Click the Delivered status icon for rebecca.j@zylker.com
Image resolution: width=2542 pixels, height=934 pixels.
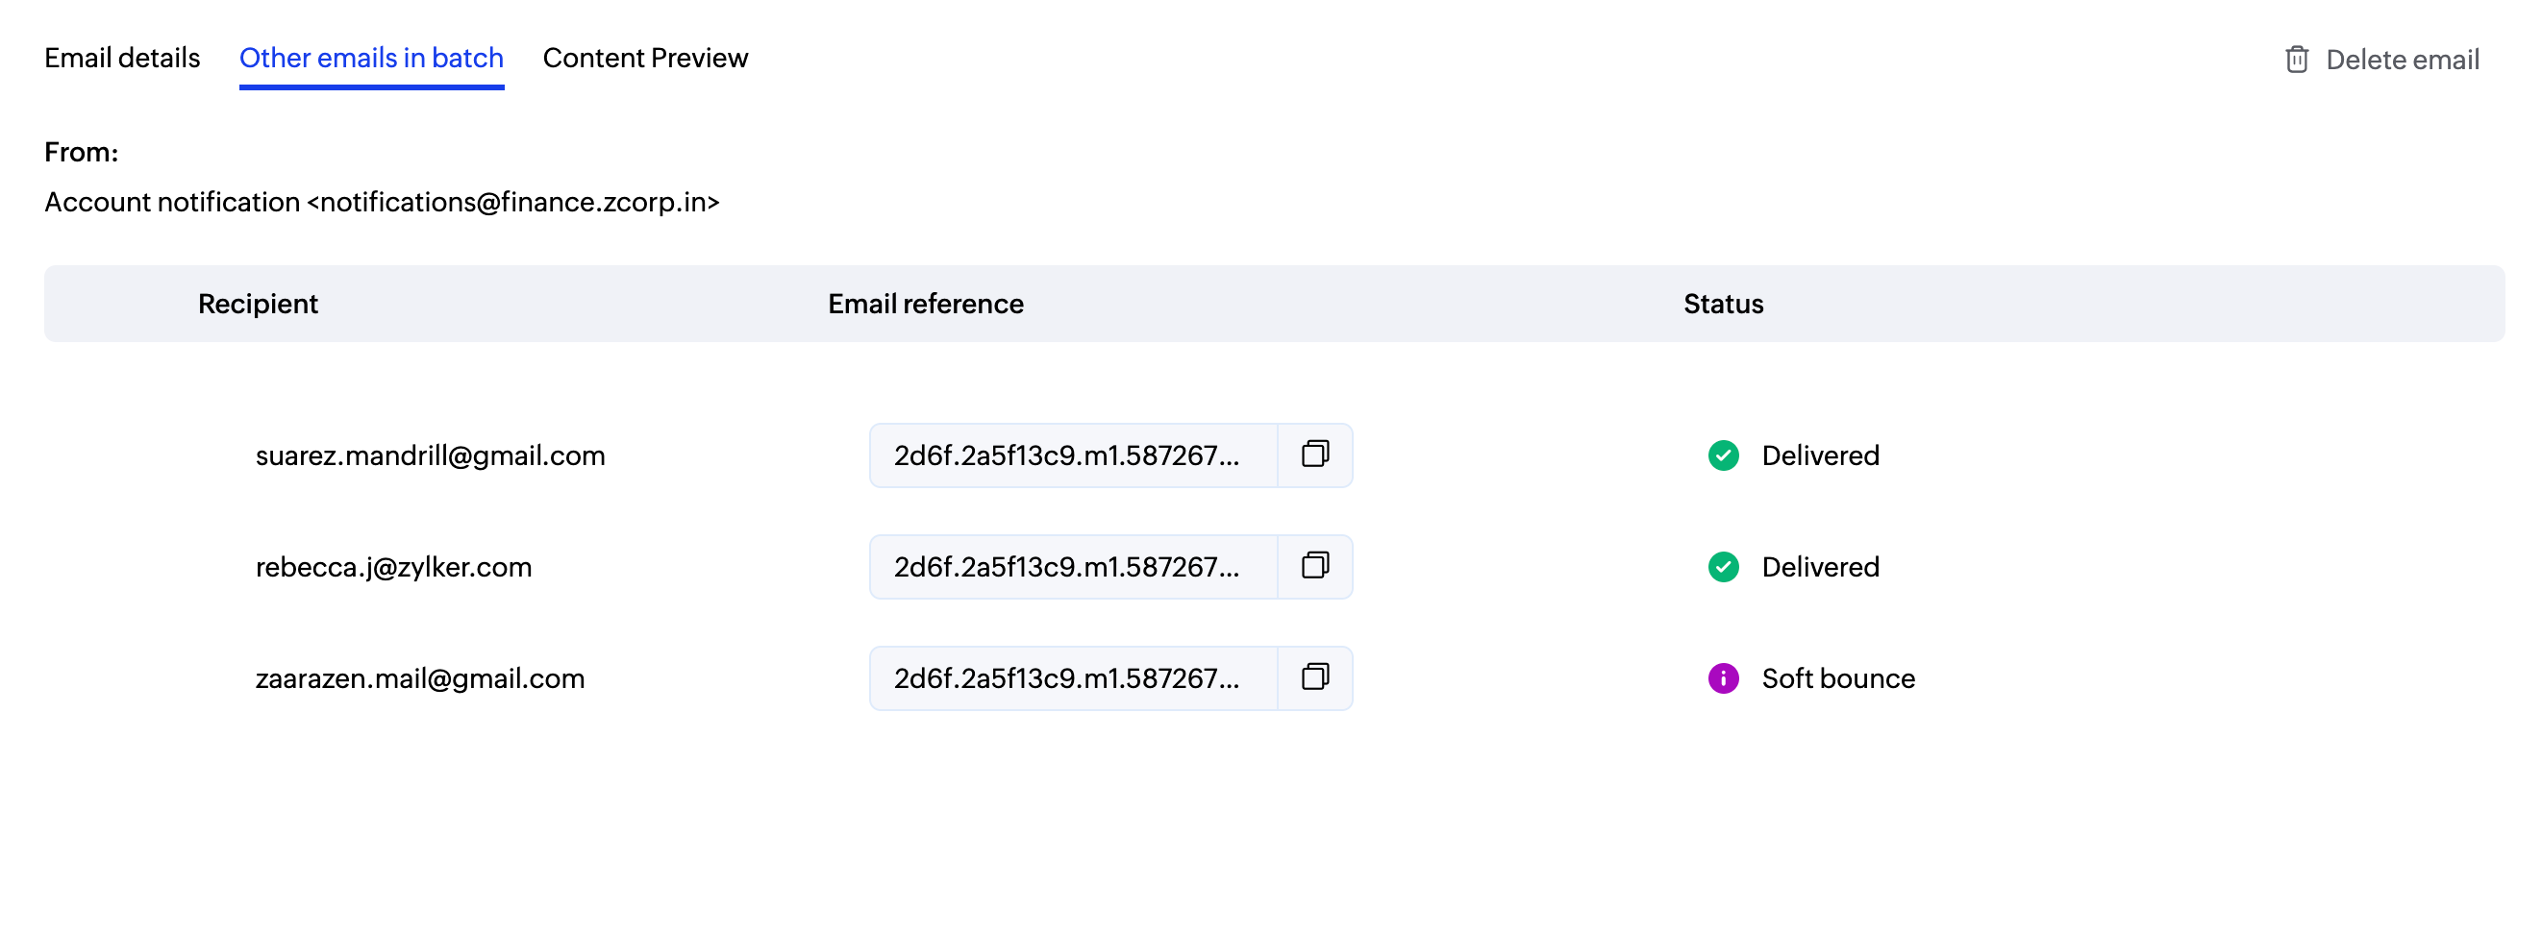click(1722, 566)
